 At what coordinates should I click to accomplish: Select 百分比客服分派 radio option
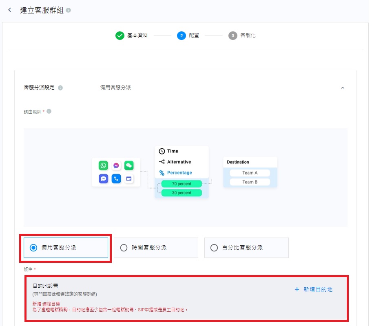click(246, 247)
